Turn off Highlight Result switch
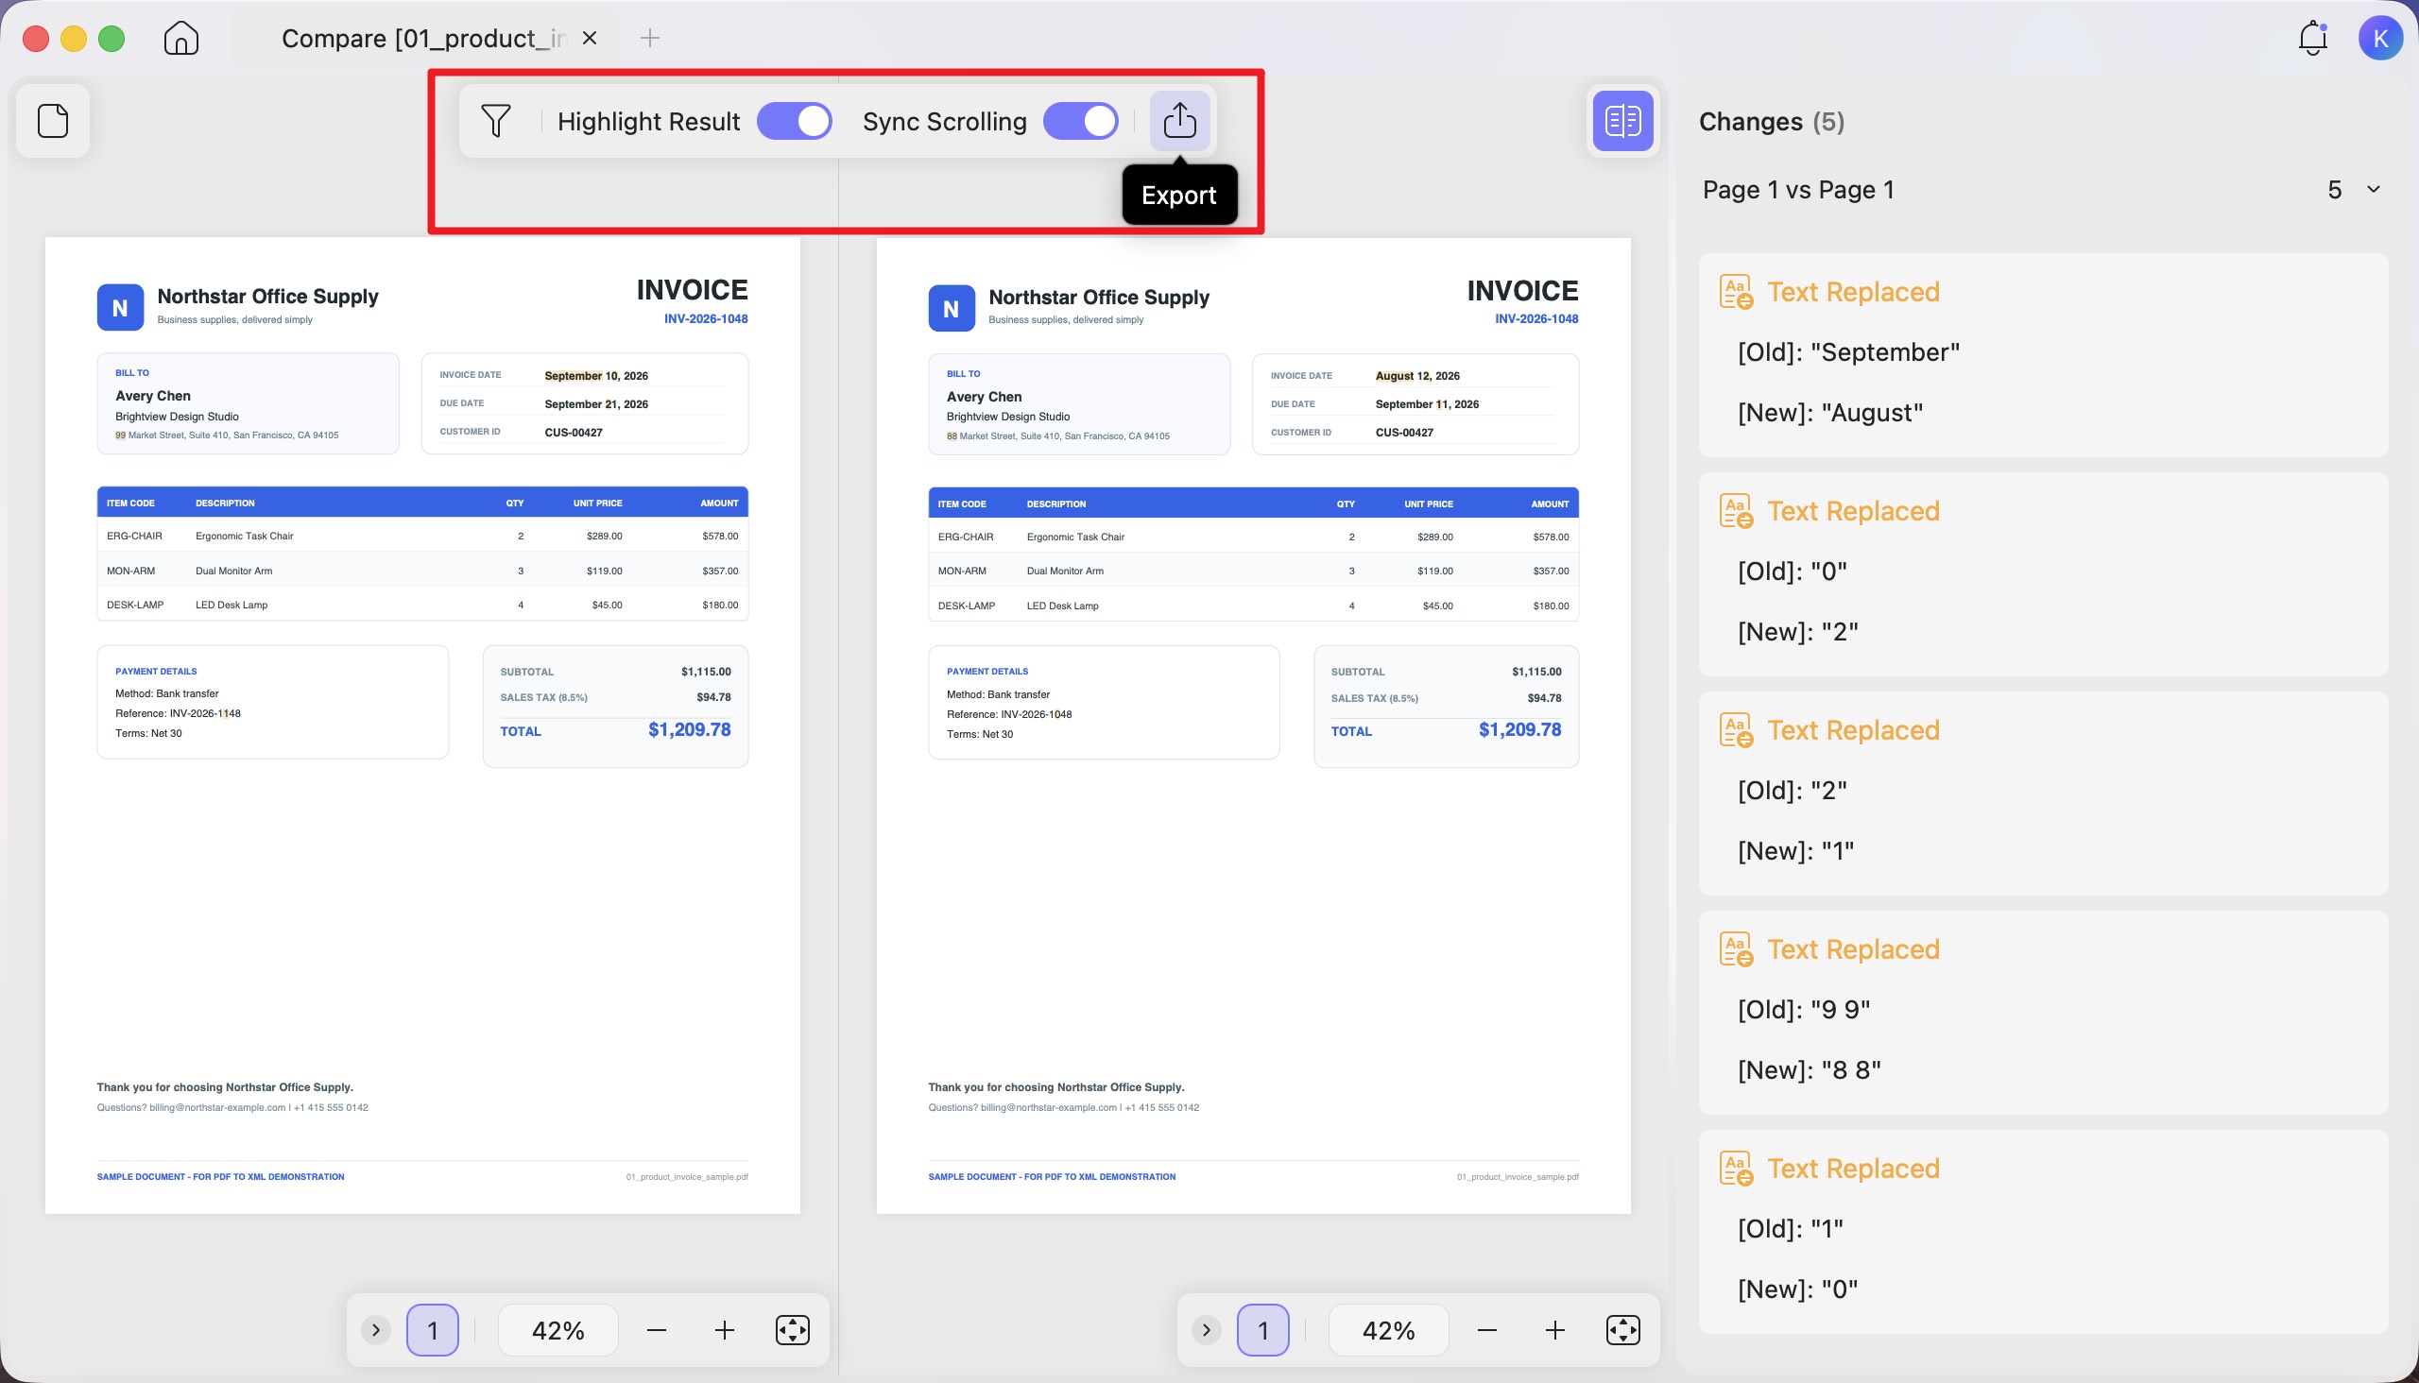This screenshot has width=2419, height=1383. tap(795, 121)
